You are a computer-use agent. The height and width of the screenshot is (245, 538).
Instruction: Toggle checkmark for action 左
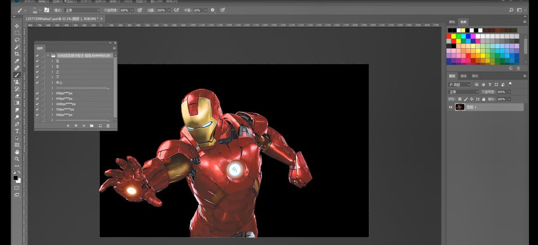tap(37, 67)
